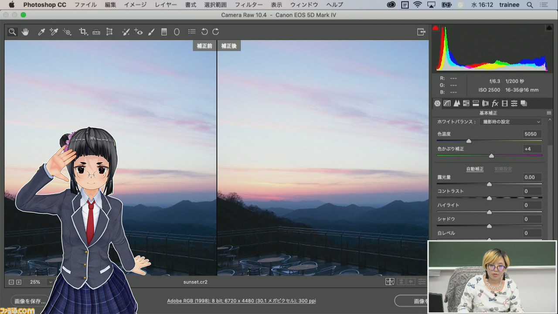Open the Camera Raw preferences list icon

[192, 32]
